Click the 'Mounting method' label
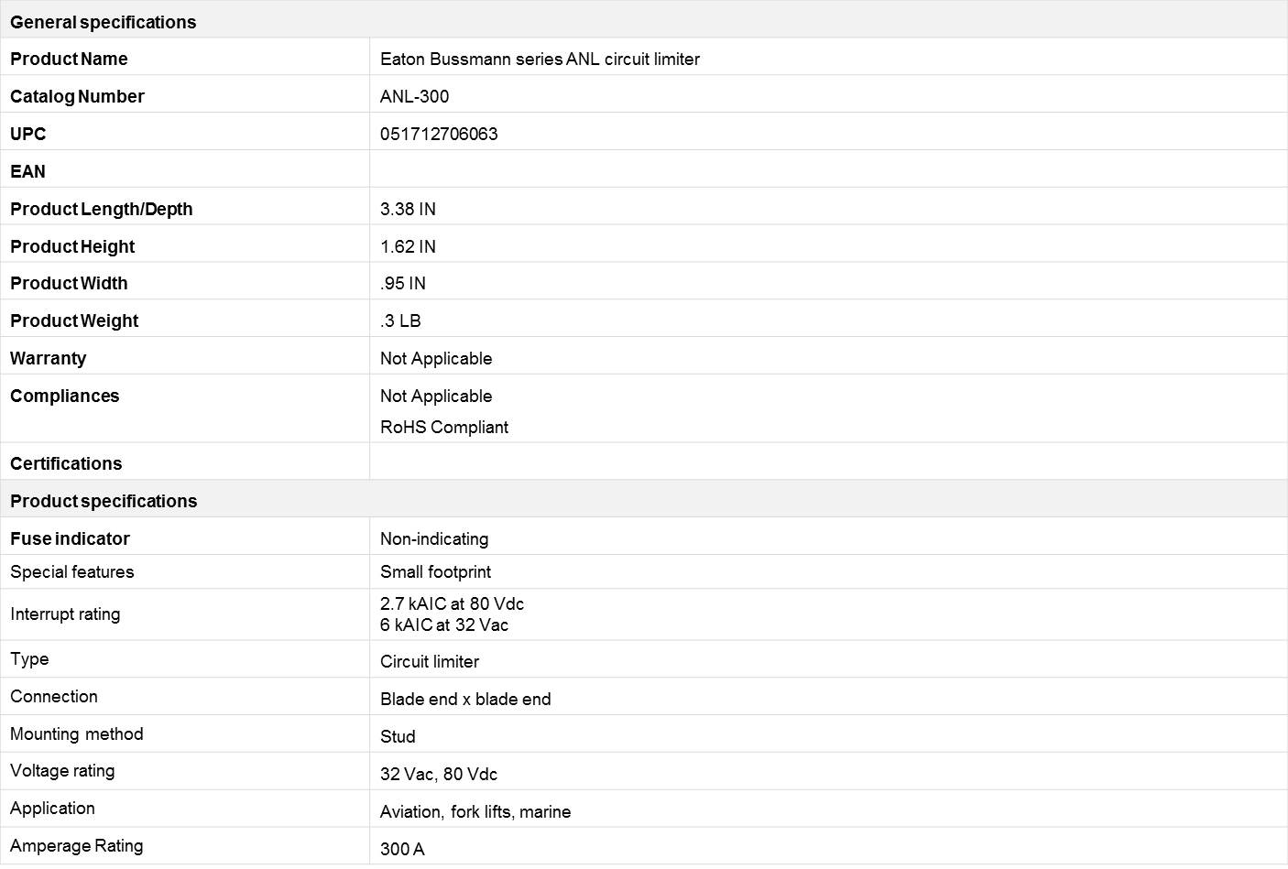1288x869 pixels. pos(77,733)
